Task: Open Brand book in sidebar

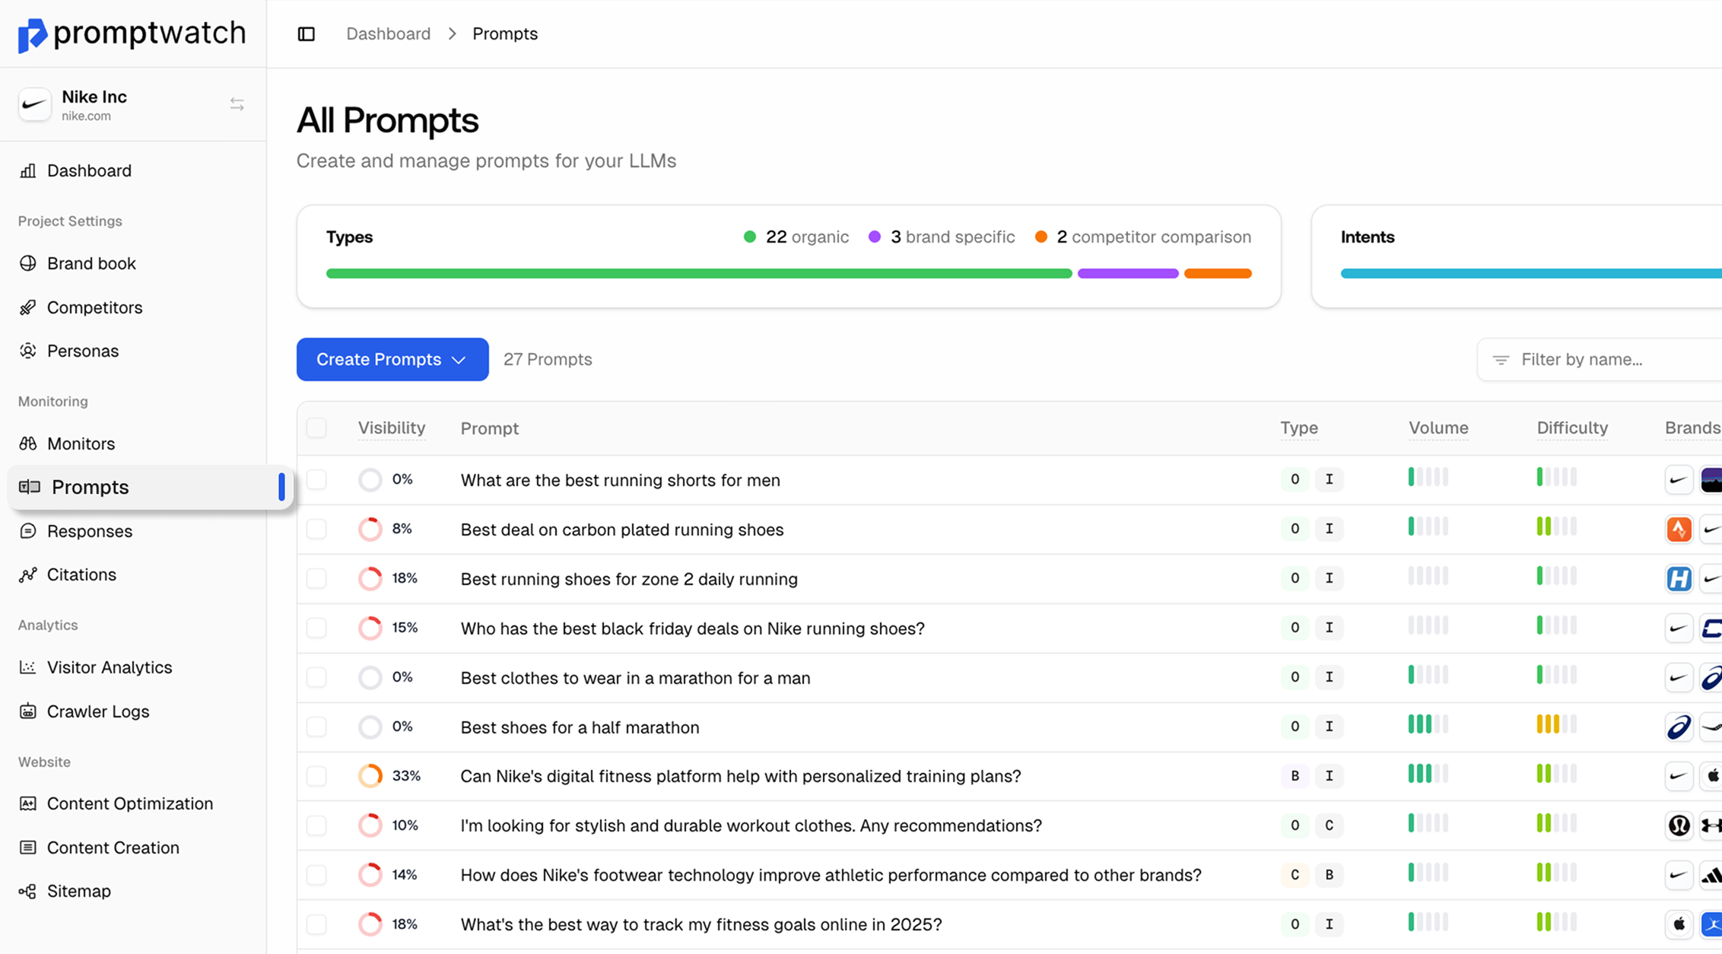Action: (x=91, y=263)
